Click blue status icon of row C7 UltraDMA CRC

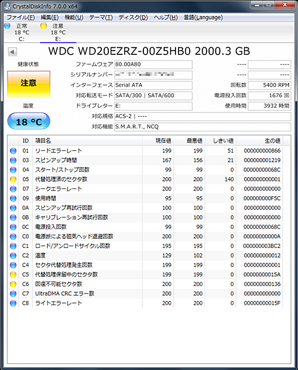[x=13, y=294]
